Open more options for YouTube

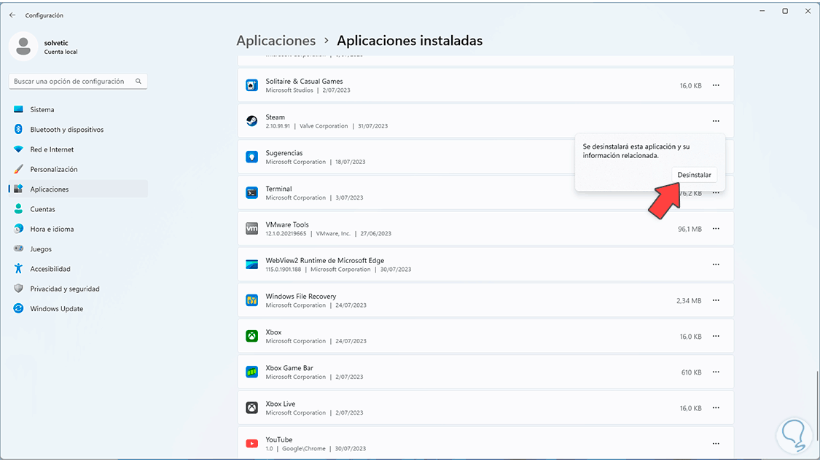pos(716,444)
